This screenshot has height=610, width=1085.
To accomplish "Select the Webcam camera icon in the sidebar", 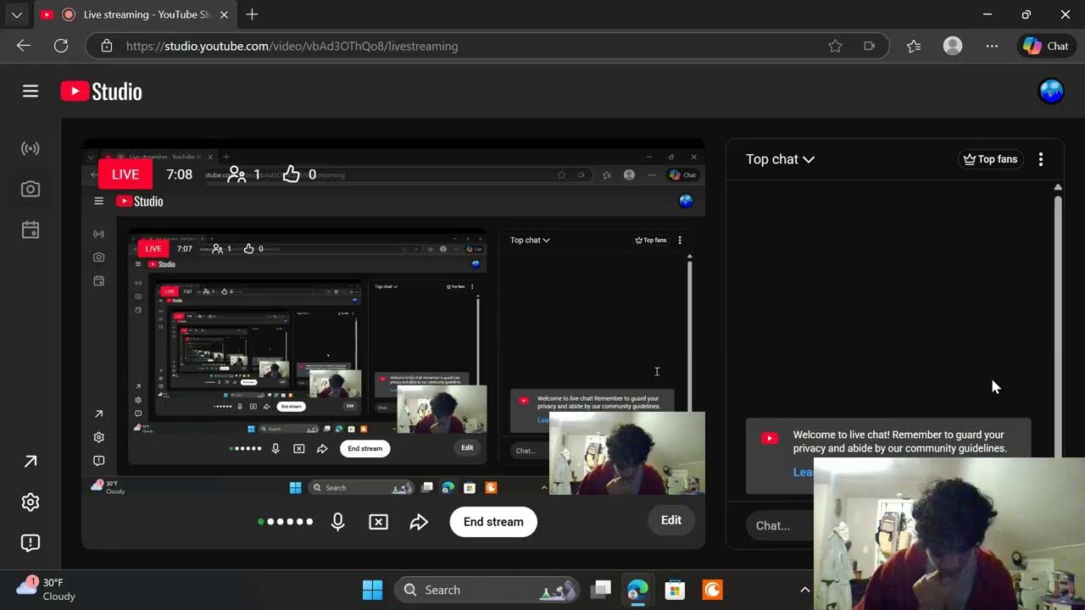I will tap(31, 190).
